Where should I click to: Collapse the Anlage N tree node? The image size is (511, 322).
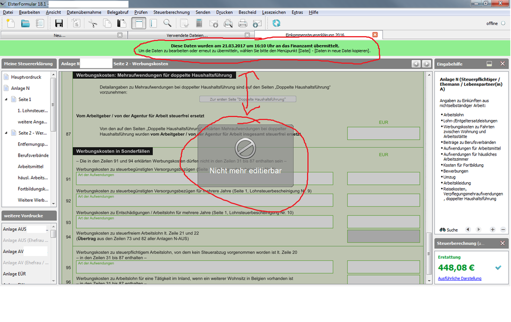[7, 88]
